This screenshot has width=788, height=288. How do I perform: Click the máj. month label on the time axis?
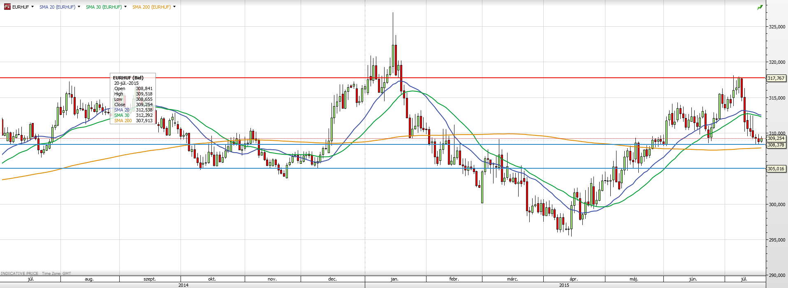pyautogui.click(x=634, y=279)
